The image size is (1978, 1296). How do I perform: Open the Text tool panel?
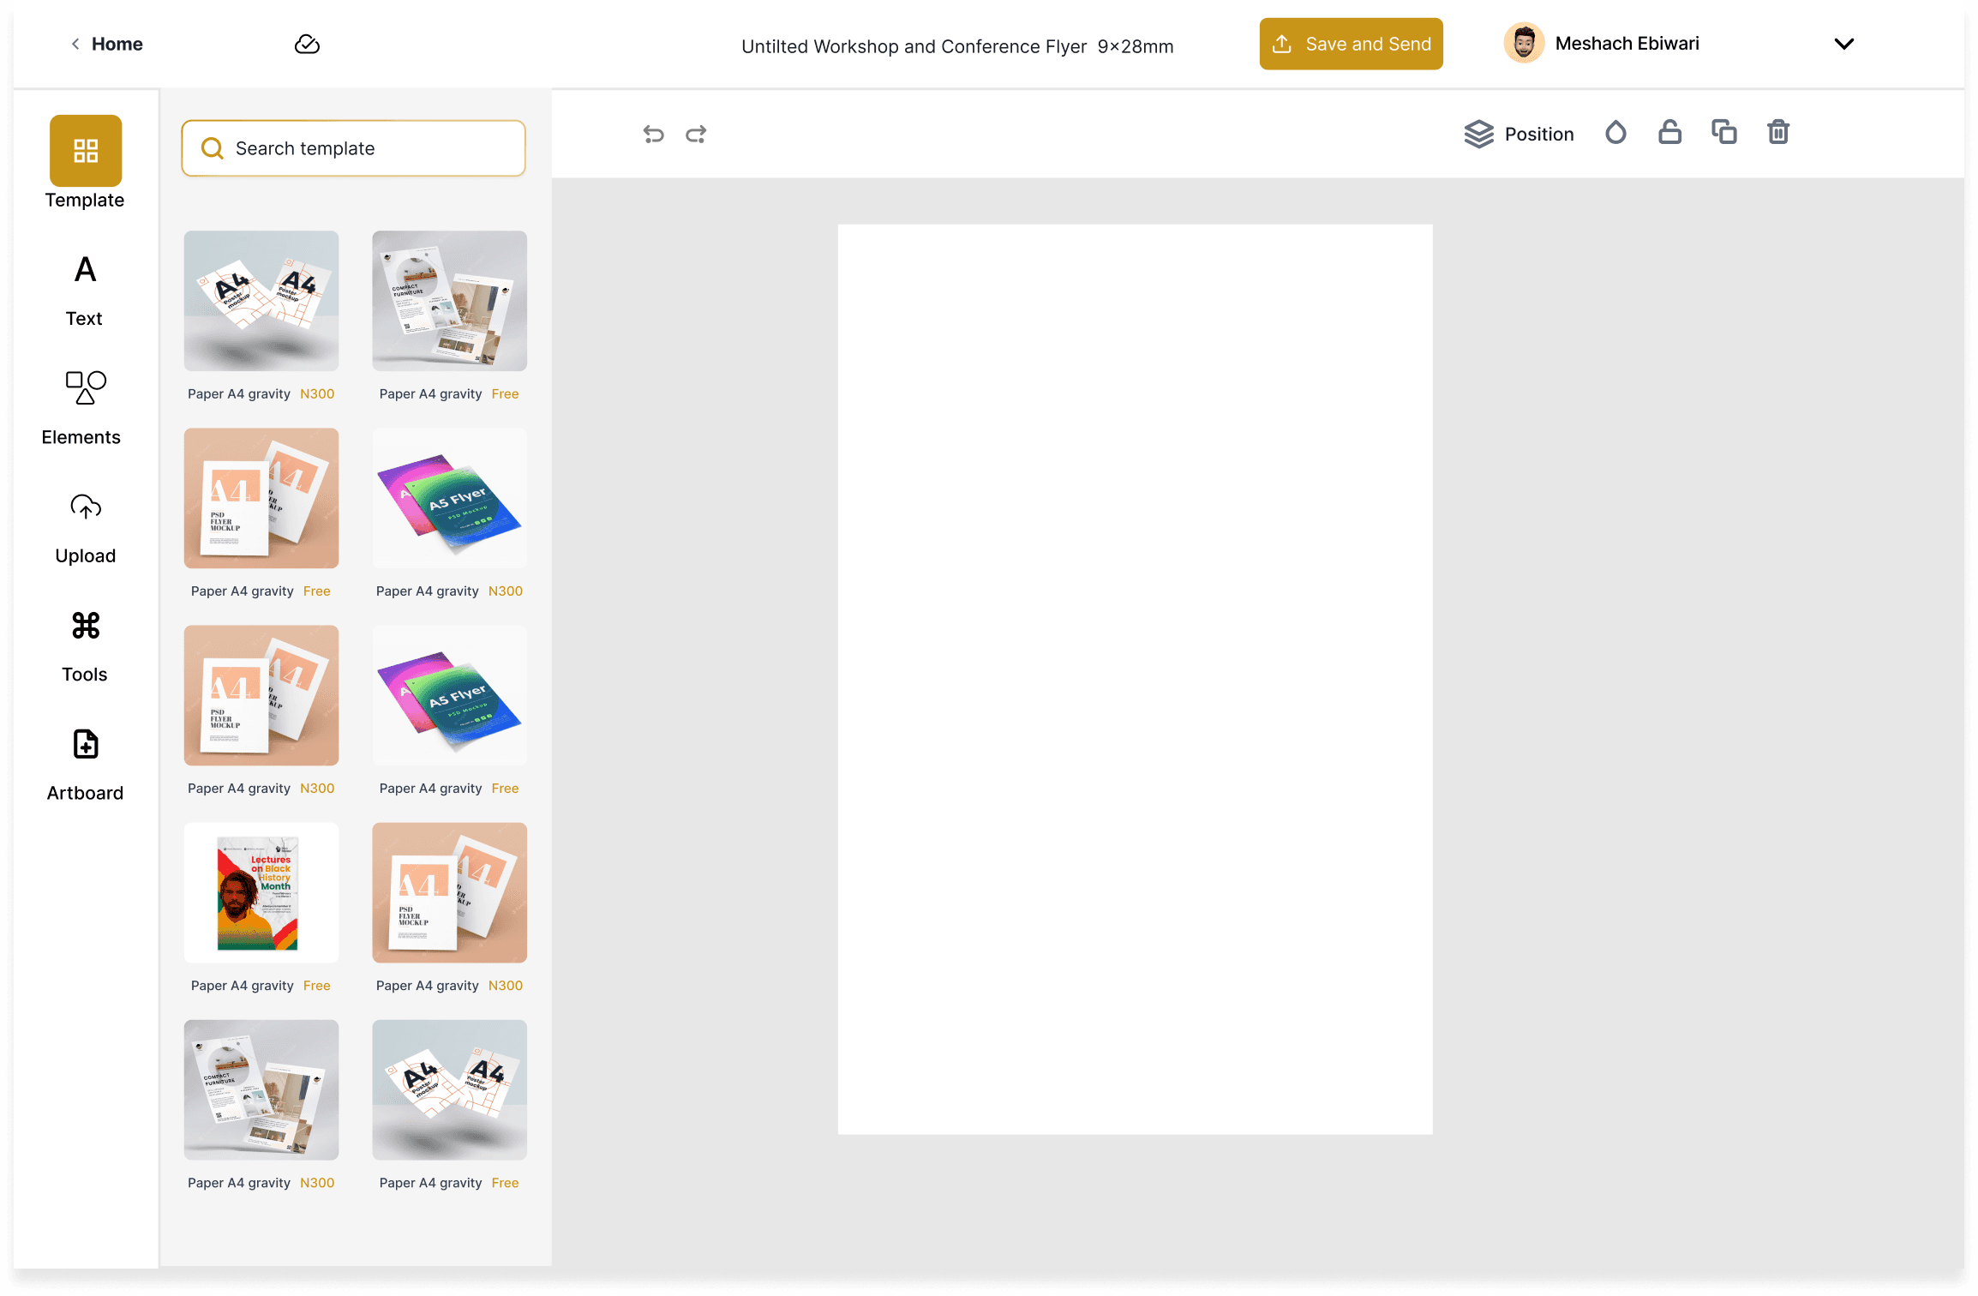85,291
